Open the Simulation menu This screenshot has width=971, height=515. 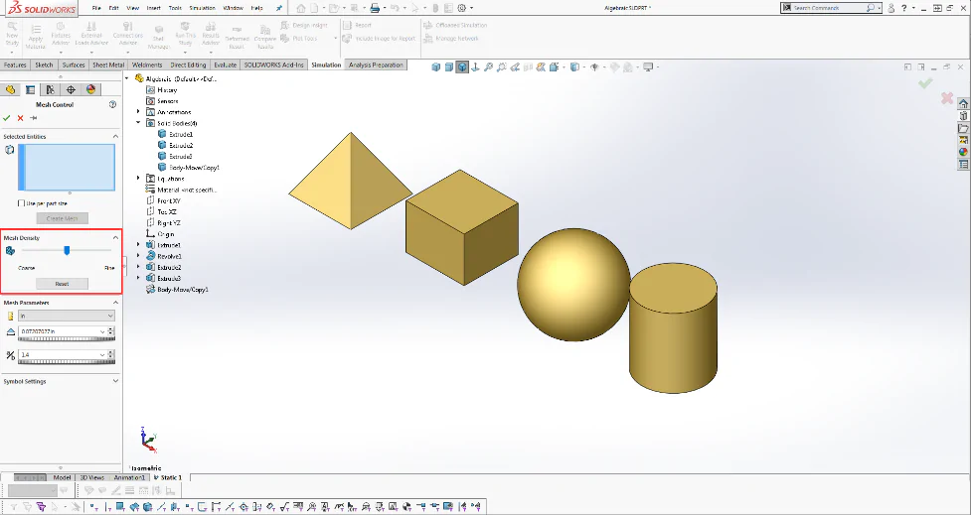point(203,8)
